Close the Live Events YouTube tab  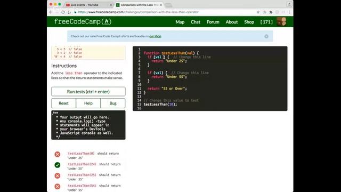coord(111,5)
